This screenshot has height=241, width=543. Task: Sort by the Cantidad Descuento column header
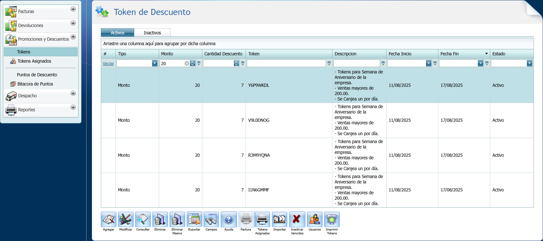point(224,54)
